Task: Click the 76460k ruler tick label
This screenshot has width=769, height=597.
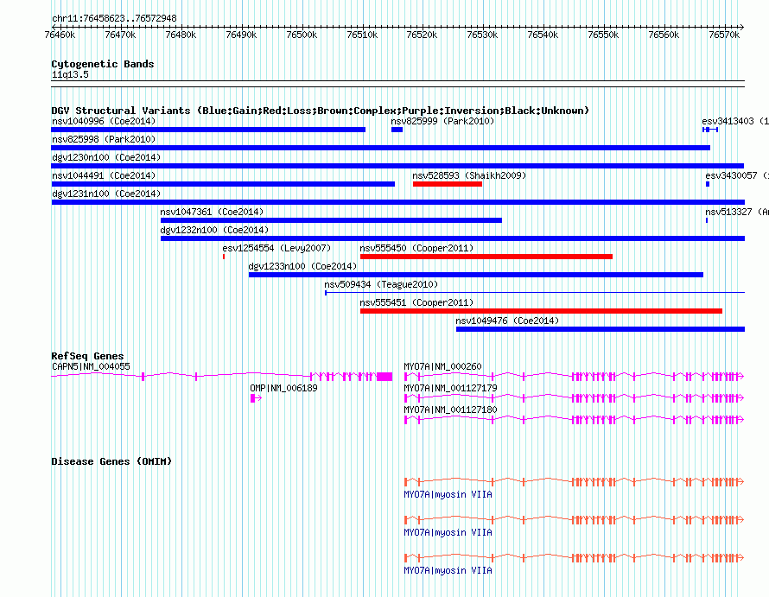Action: pos(60,35)
